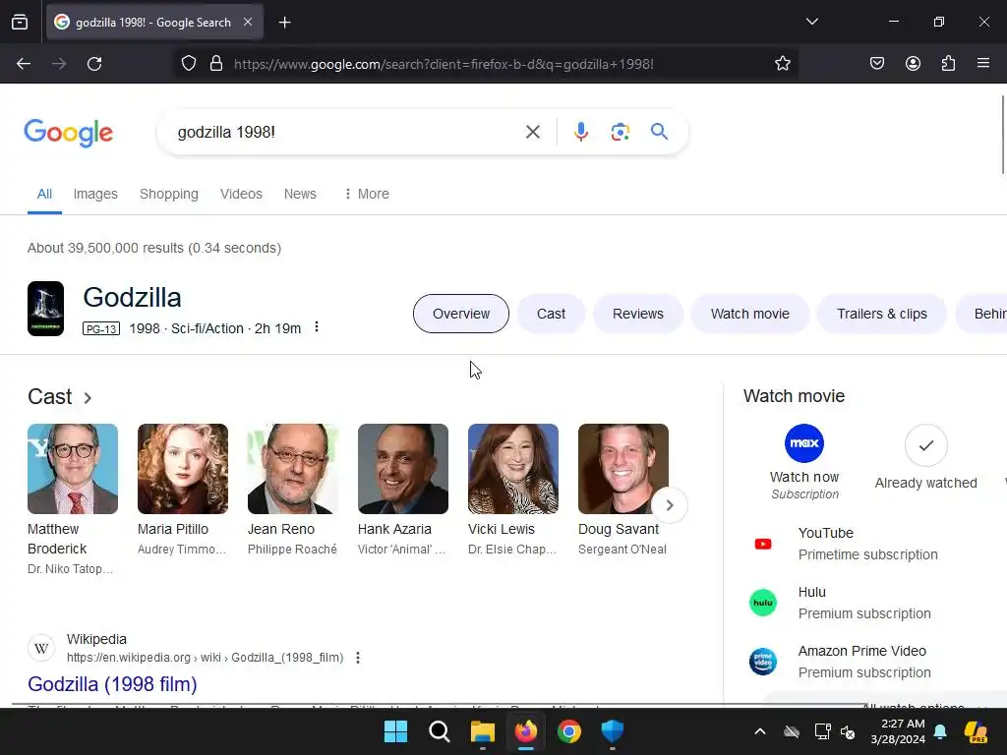The height and width of the screenshot is (755, 1007).
Task: Close the godzilla 1998 tab
Action: pyautogui.click(x=248, y=22)
